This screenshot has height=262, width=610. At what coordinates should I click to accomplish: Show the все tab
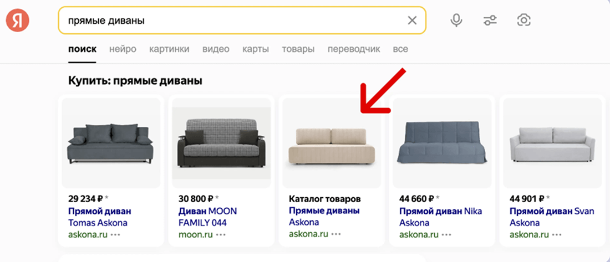click(x=400, y=49)
